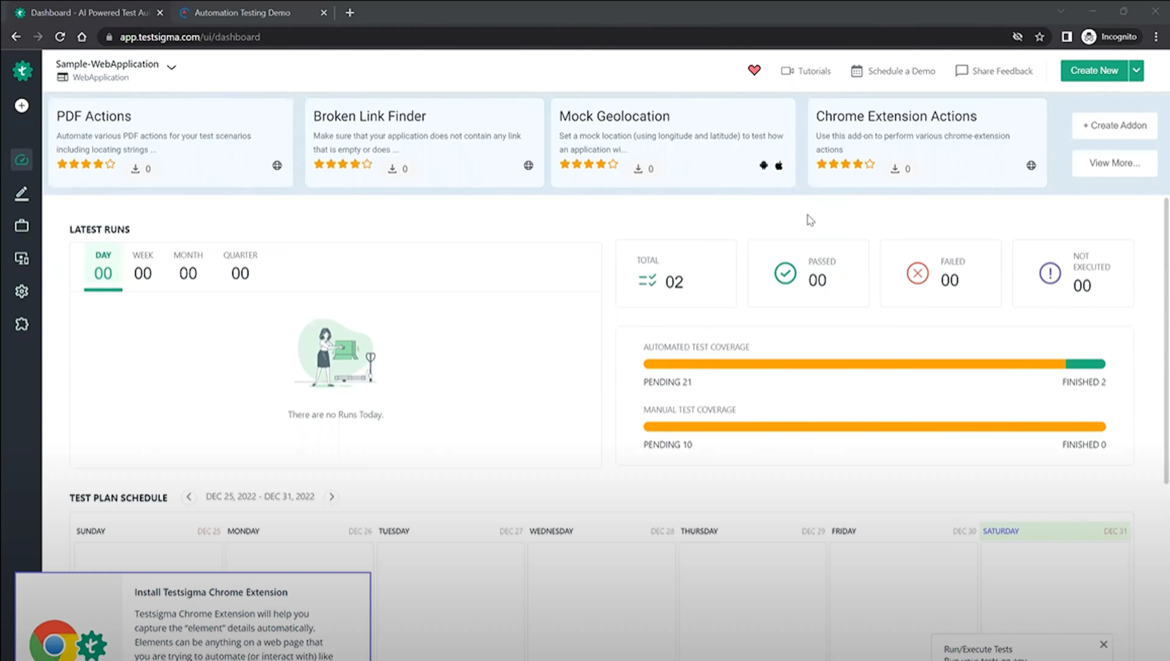Image resolution: width=1170 pixels, height=661 pixels.
Task: Open the Testsigma logo home icon
Action: (x=22, y=71)
